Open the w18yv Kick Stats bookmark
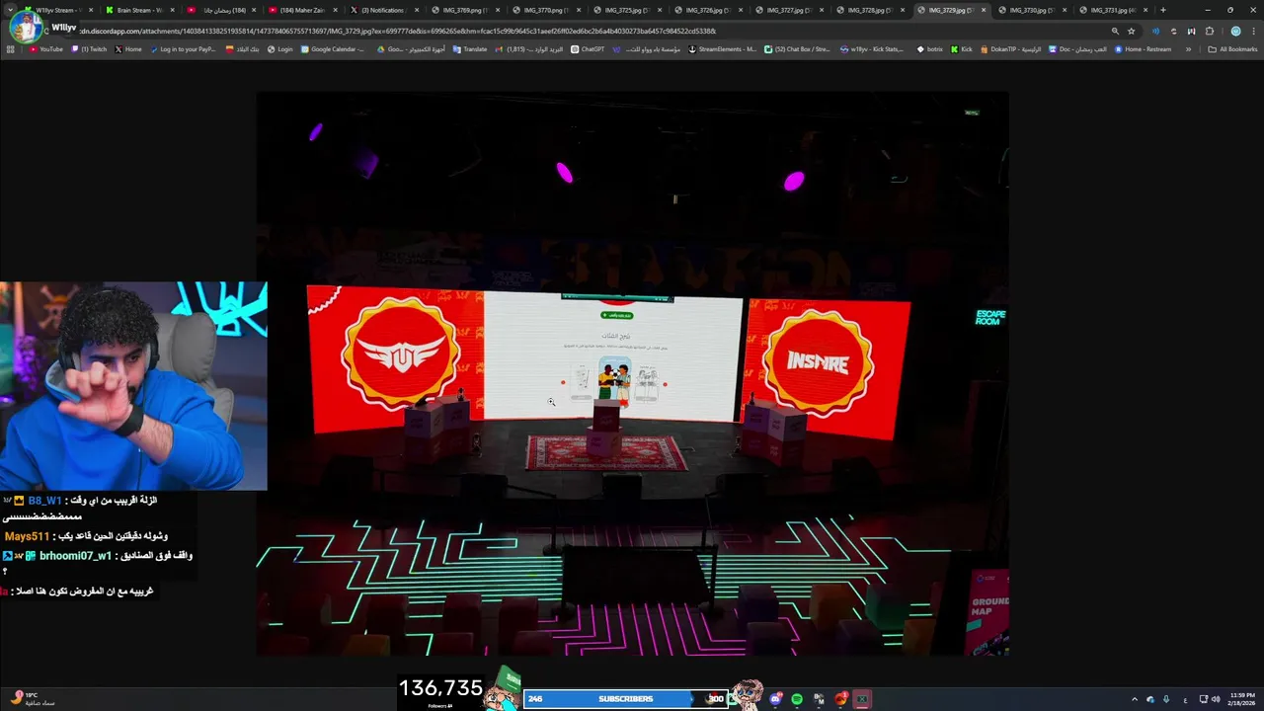 coord(871,49)
